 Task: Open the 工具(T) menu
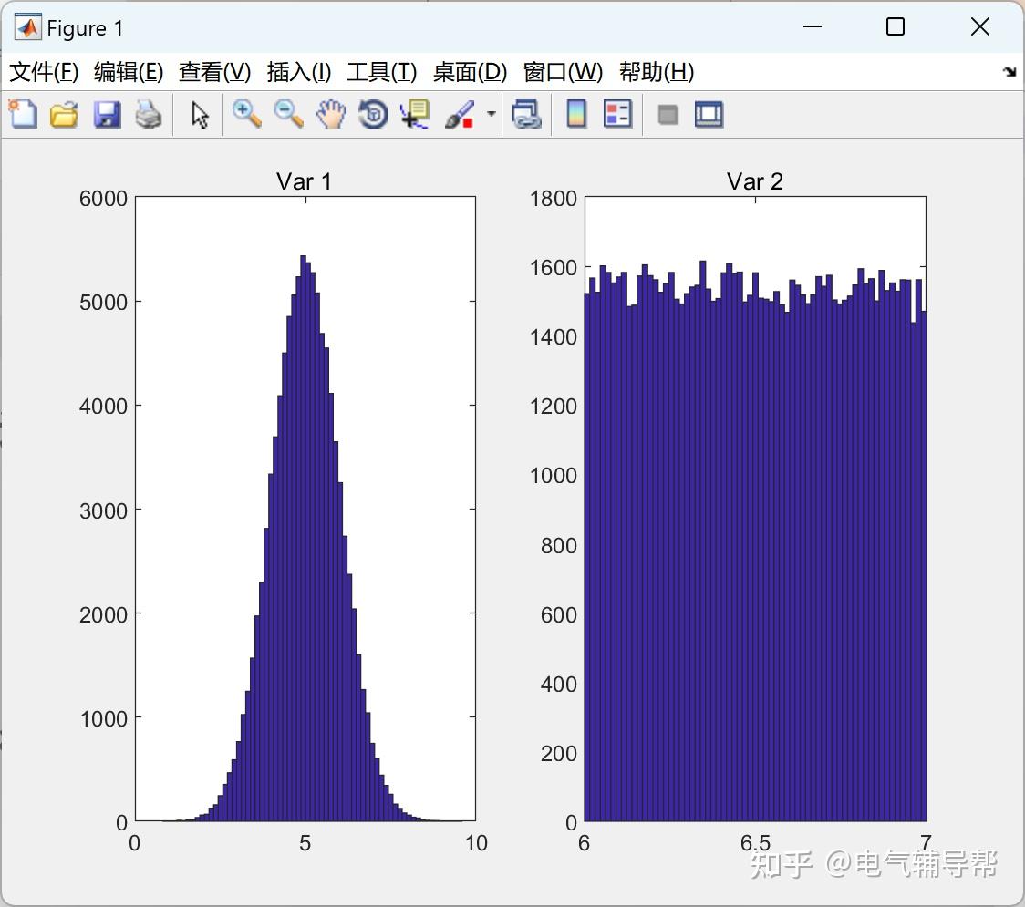coord(381,72)
